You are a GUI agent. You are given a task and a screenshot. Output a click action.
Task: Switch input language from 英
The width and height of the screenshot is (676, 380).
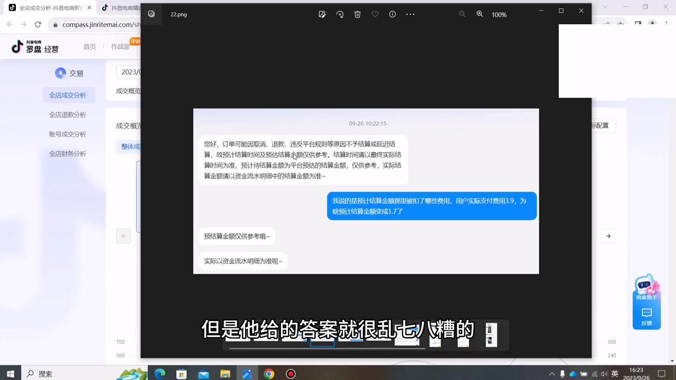pyautogui.click(x=615, y=374)
